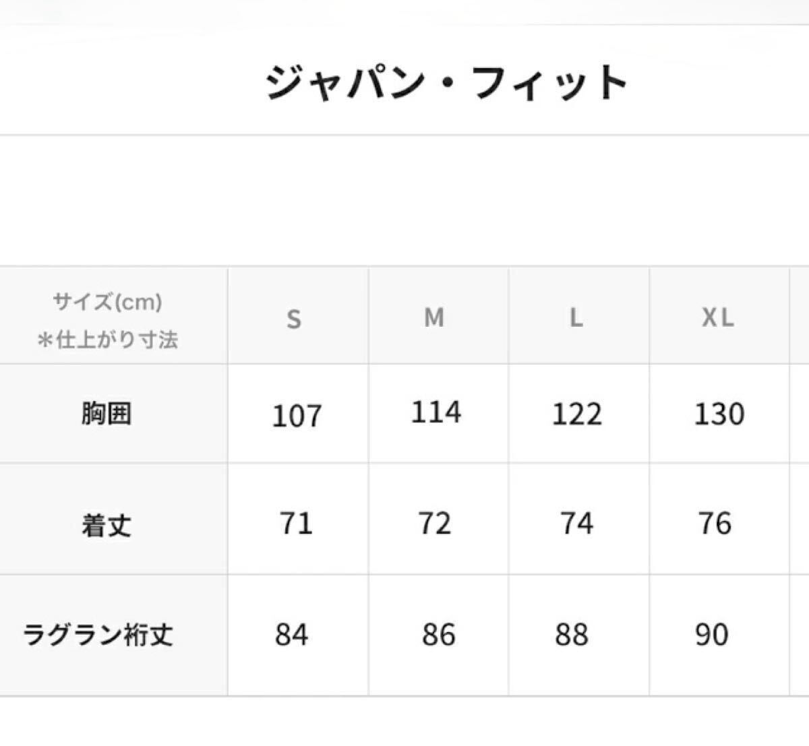
Task: Click chest value 130 for size XL
Action: (x=719, y=414)
